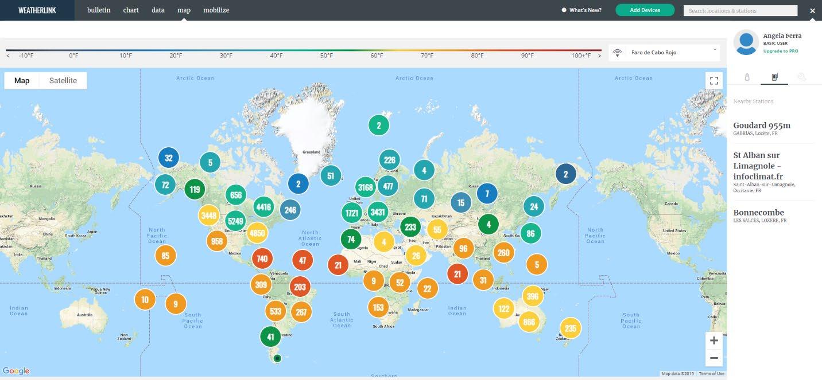Expand the Faro de Cabo Rojo station dropdown
The height and width of the screenshot is (380, 822).
[665, 52]
